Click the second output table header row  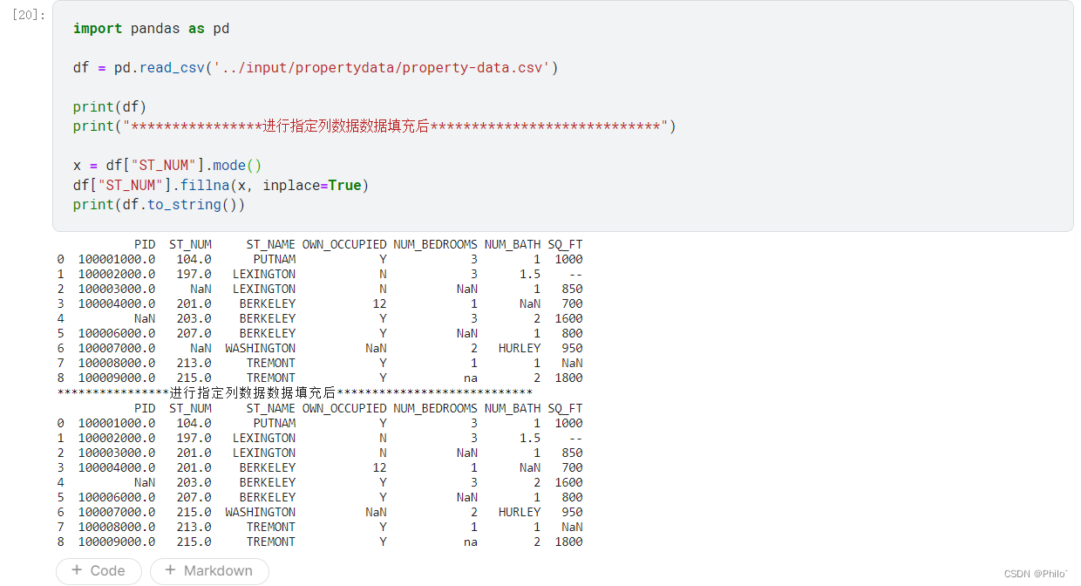358,408
